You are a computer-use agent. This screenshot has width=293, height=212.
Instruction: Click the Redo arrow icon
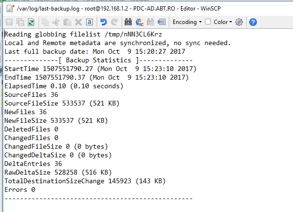[115, 22]
